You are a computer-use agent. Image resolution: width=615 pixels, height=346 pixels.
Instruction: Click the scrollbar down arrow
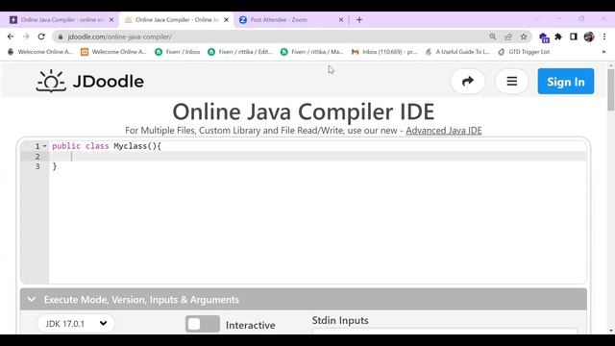[611, 331]
